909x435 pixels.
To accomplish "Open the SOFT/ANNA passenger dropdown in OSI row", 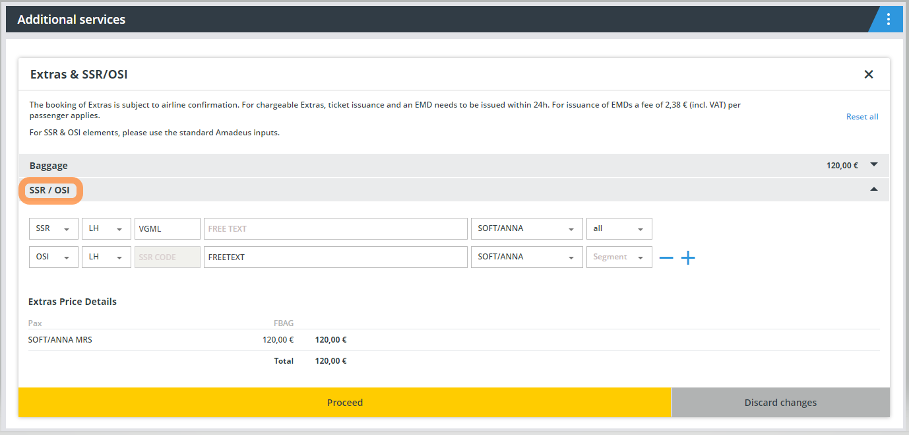I will [x=526, y=257].
